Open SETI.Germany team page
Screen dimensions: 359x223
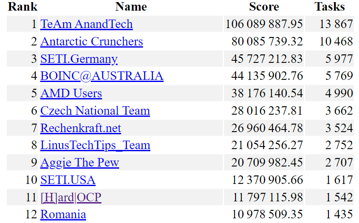(79, 59)
